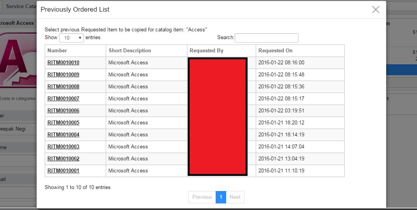Screen dimensions: 417x210
Task: Click the Microsoft Access logo in background page
Action: (x=18, y=60)
